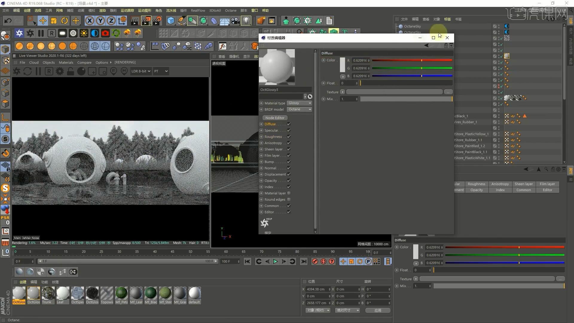Toggle the Opacity channel checkbox

pos(289,181)
